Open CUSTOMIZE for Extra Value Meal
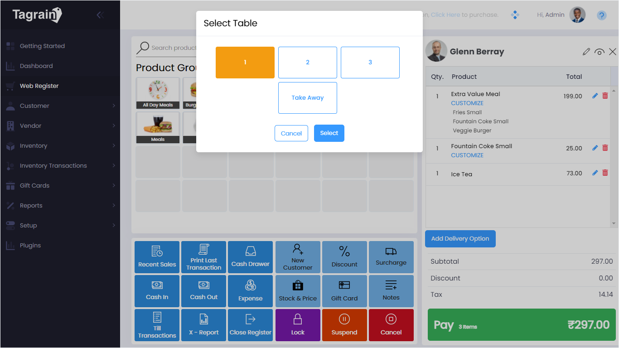 click(467, 103)
